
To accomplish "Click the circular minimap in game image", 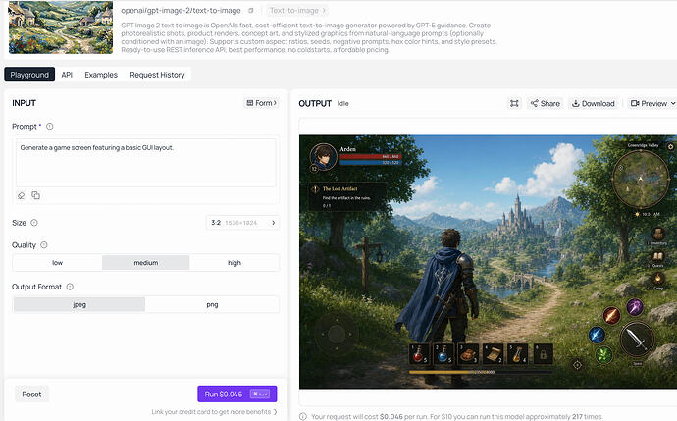I will [641, 179].
